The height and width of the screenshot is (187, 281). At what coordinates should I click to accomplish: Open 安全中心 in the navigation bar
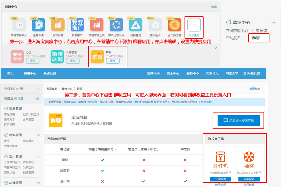[x=173, y=73]
